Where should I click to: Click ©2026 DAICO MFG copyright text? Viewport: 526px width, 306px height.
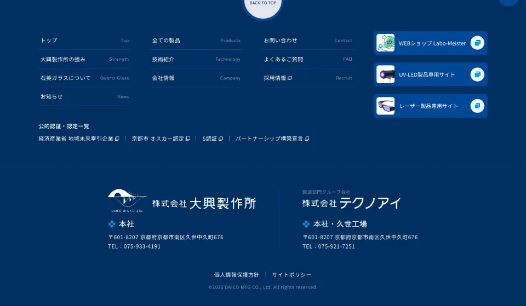263,287
